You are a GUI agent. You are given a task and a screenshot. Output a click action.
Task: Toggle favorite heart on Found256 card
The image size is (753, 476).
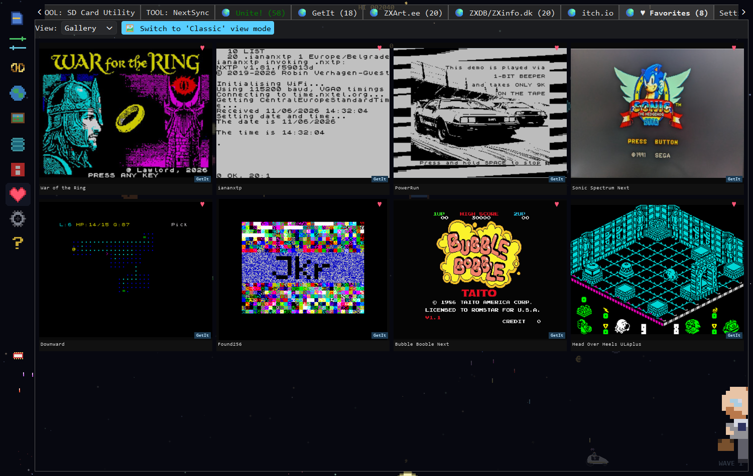(380, 204)
